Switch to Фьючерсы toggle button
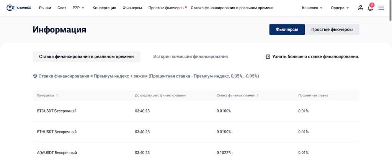 [x=287, y=29]
